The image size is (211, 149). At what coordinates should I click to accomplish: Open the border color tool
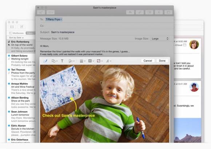pos(91,61)
